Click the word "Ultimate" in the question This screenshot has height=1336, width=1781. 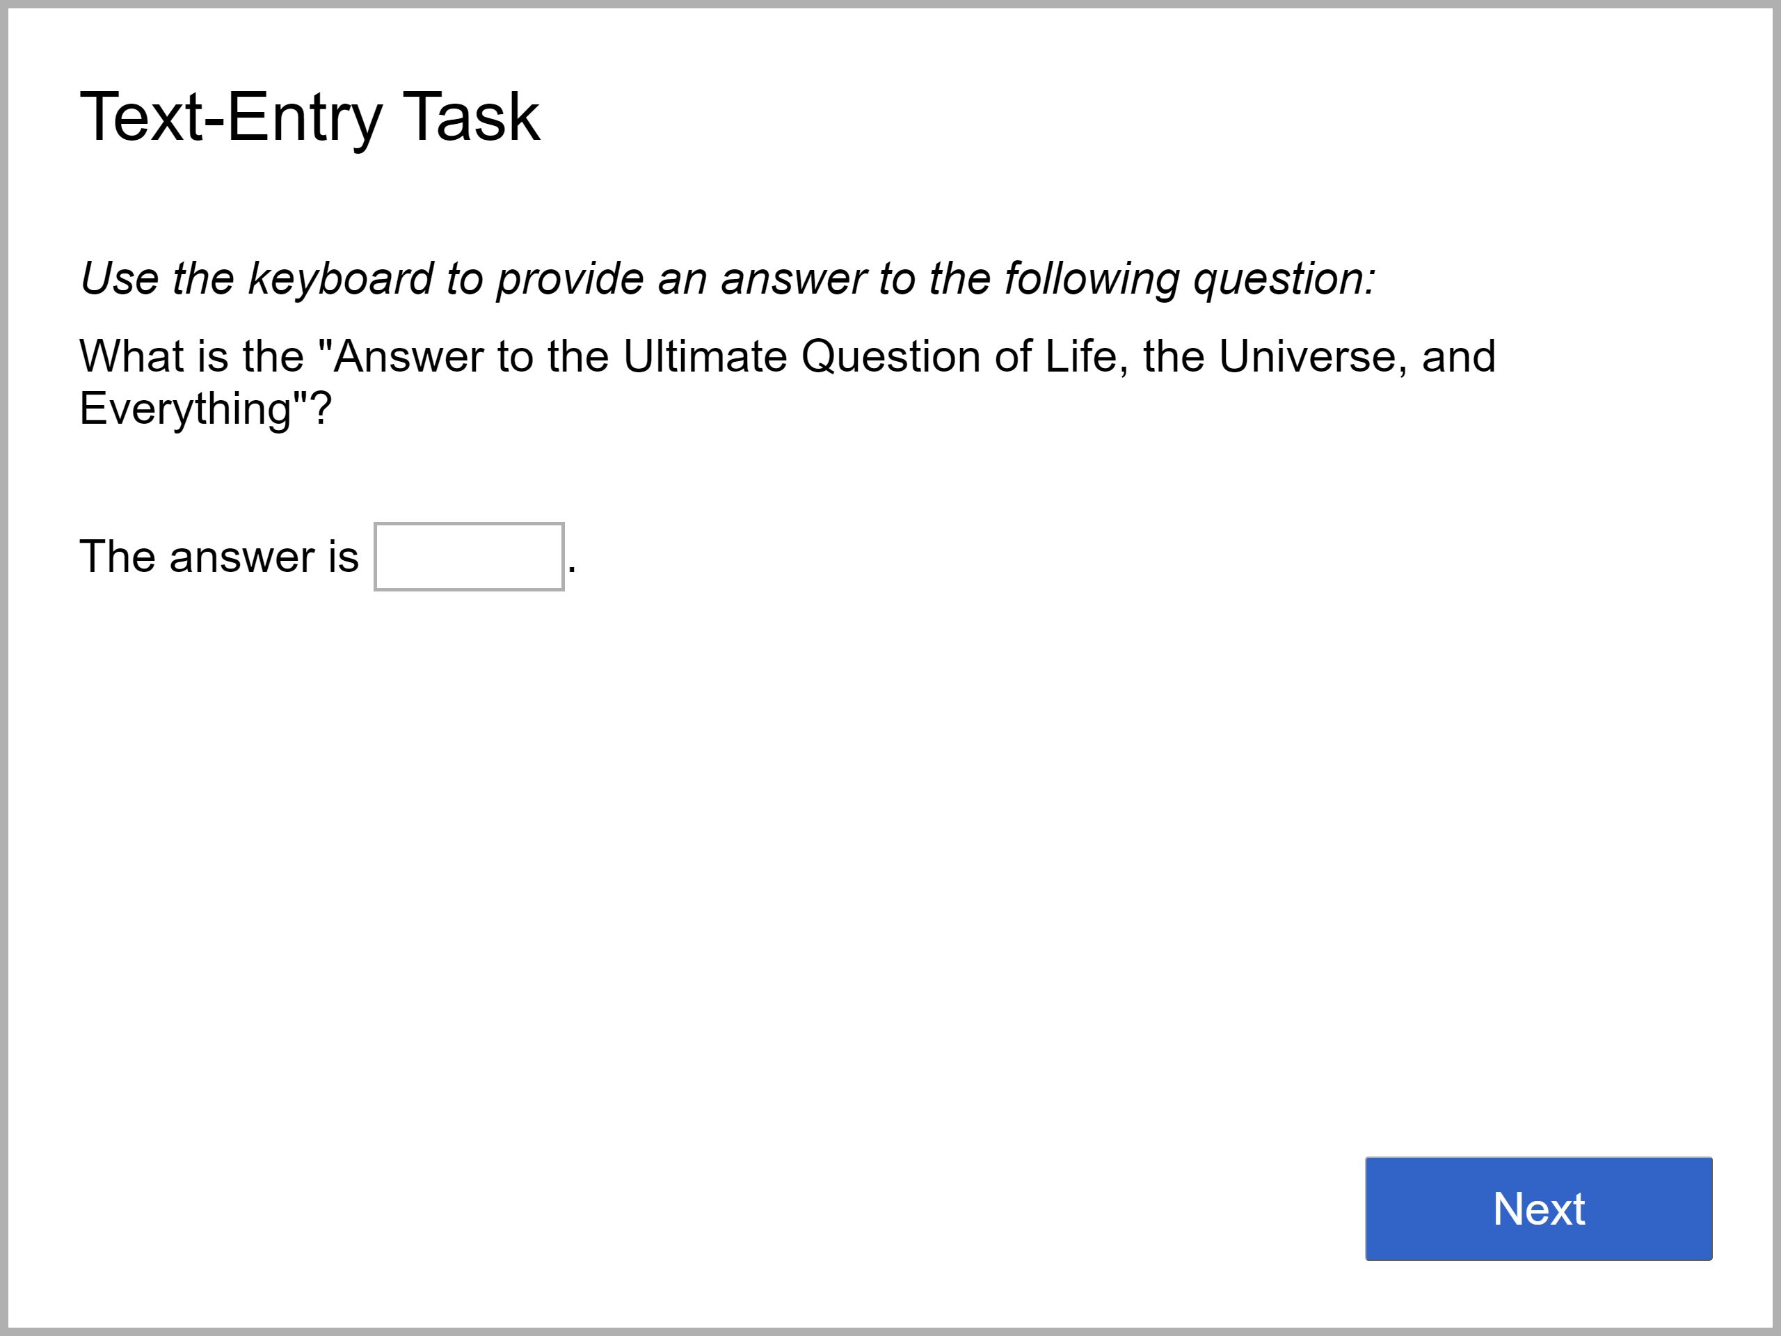click(705, 356)
